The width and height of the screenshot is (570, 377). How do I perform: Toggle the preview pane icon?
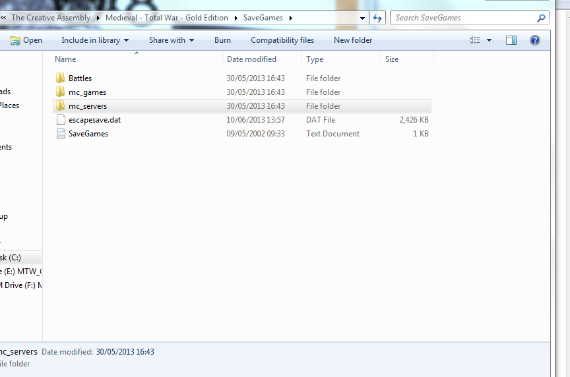[x=511, y=40]
